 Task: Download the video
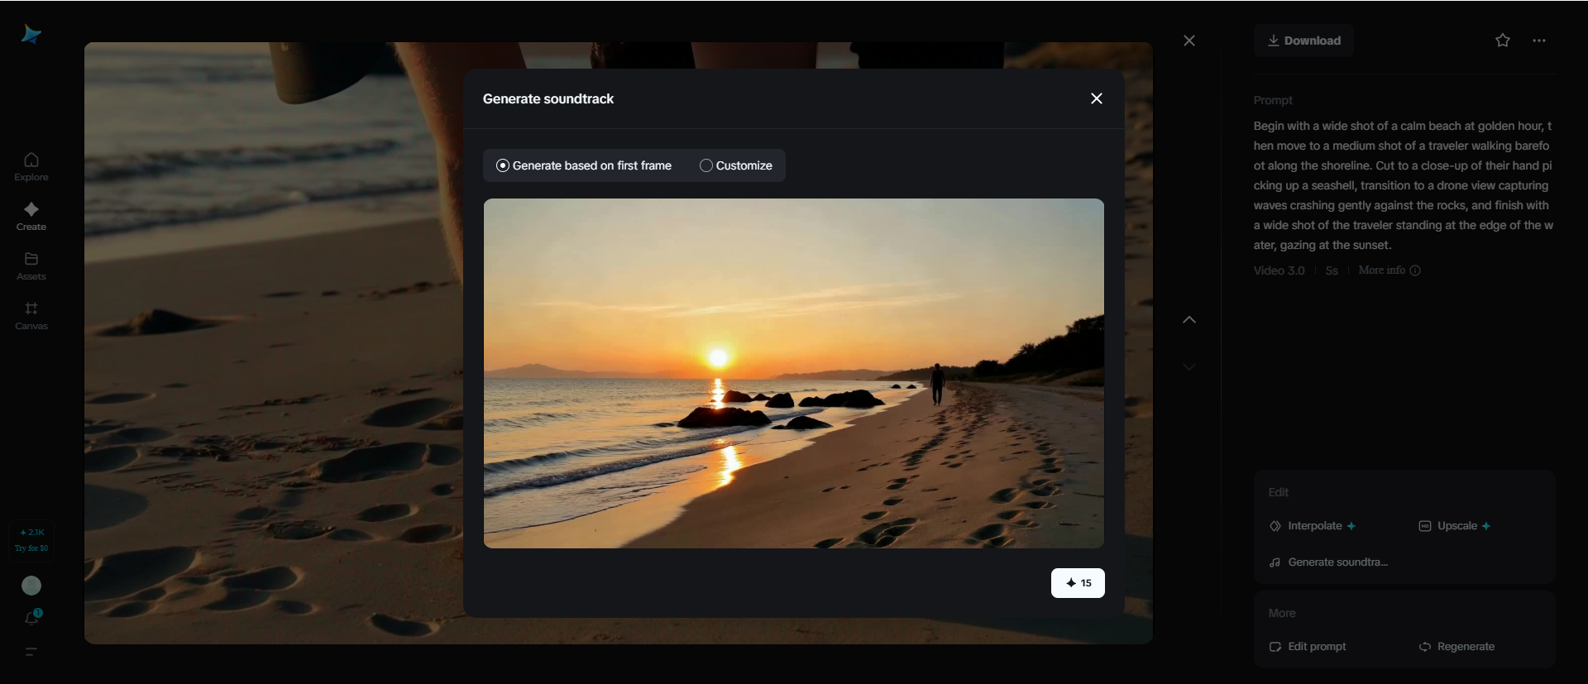point(1303,41)
